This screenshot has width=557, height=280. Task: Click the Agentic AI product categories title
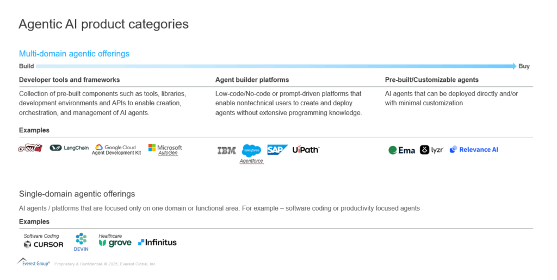103,24
